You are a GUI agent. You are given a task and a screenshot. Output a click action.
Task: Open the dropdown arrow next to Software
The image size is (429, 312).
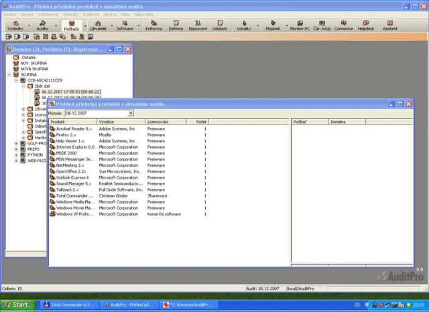pyautogui.click(x=139, y=25)
